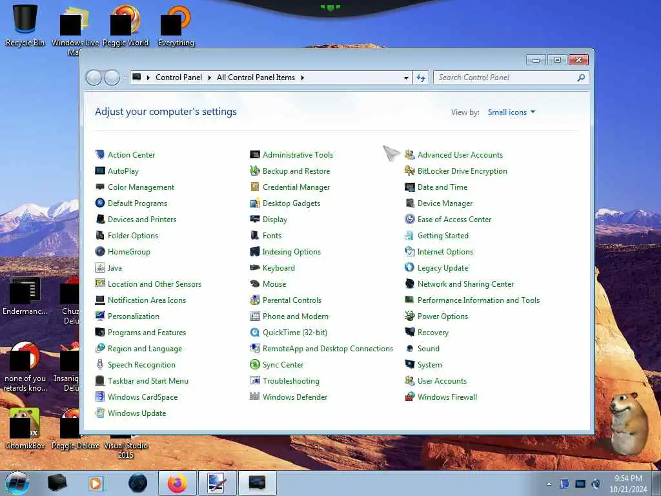
Task: Open the Internet Options icon
Action: pos(410,251)
